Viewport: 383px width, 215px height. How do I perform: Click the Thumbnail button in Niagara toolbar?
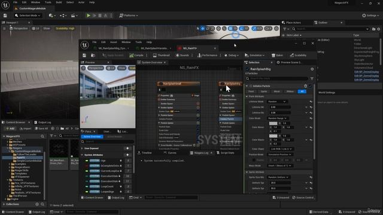[161, 56]
